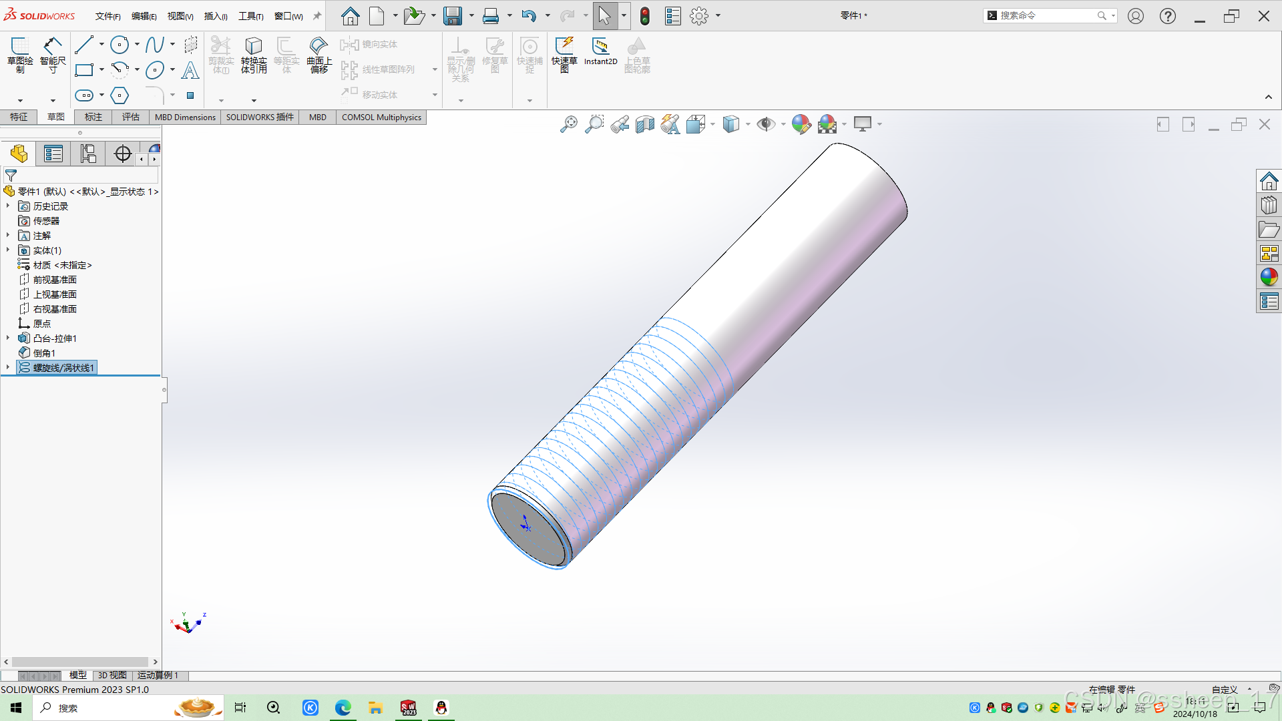Open the 插入(I) menu
This screenshot has width=1282, height=721.
tap(216, 16)
